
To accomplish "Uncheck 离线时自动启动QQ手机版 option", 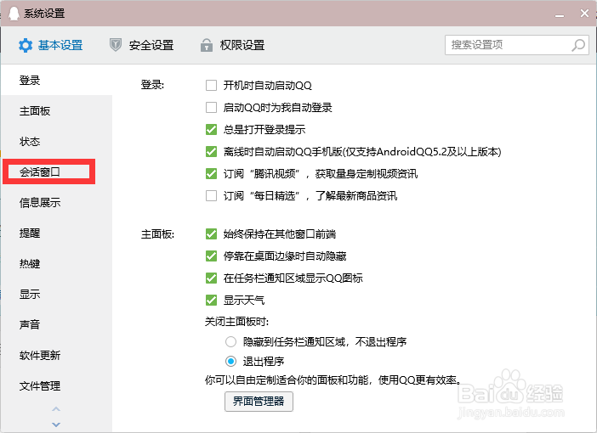I will [211, 151].
